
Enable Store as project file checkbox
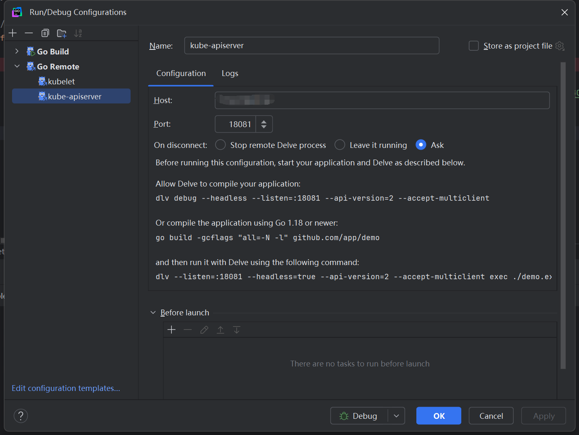pos(474,46)
